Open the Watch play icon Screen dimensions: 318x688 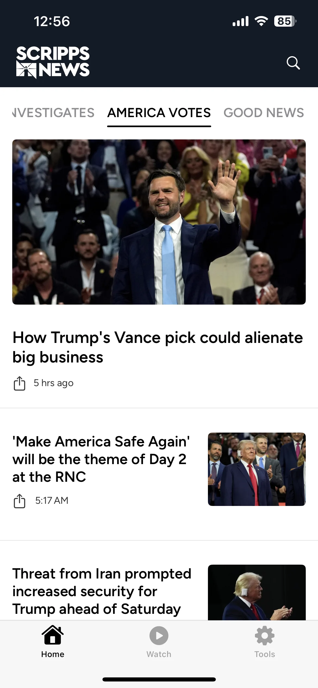[159, 636]
